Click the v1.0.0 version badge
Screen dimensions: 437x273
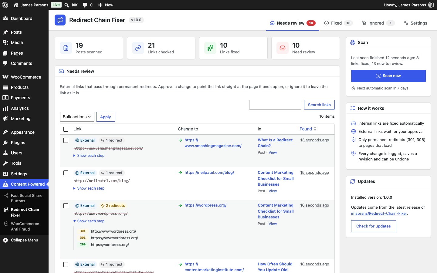coord(136,20)
